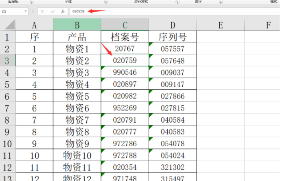Select row 11 header
The width and height of the screenshot is (281, 181).
[x=8, y=155]
